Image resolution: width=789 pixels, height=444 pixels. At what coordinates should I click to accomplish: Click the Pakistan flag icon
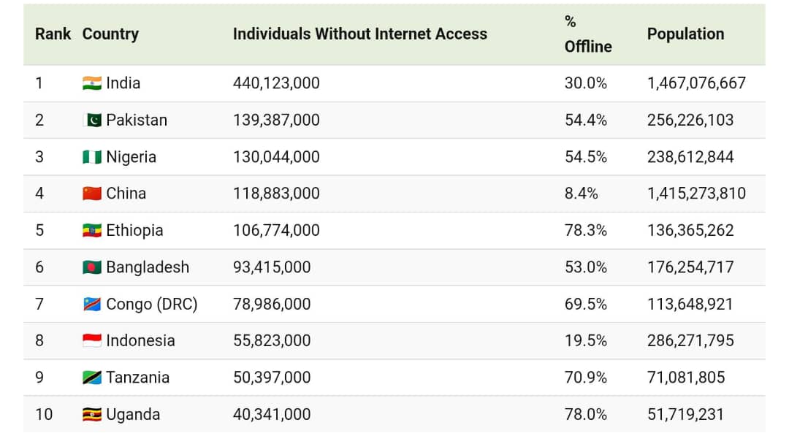pos(91,120)
